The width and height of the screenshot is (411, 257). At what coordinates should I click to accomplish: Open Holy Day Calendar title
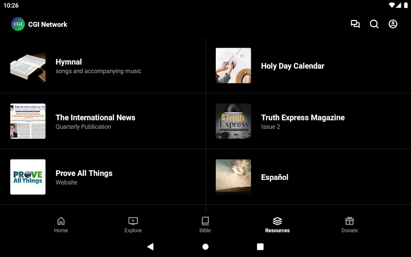coord(293,66)
